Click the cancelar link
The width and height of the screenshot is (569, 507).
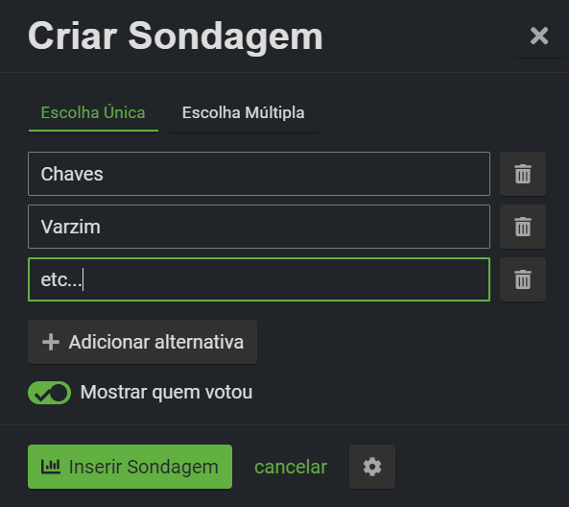coord(291,467)
